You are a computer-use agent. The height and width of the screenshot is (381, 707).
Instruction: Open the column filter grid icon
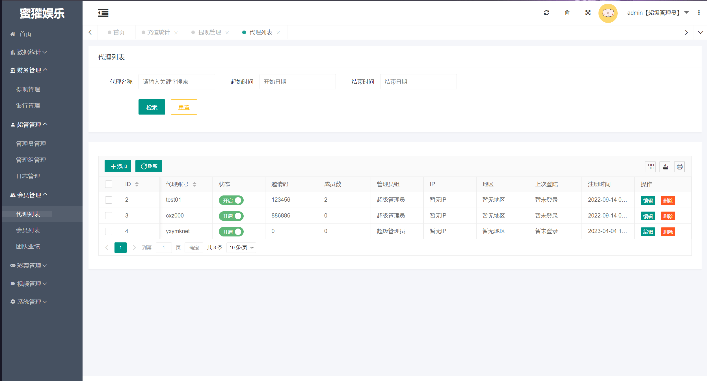click(x=650, y=167)
